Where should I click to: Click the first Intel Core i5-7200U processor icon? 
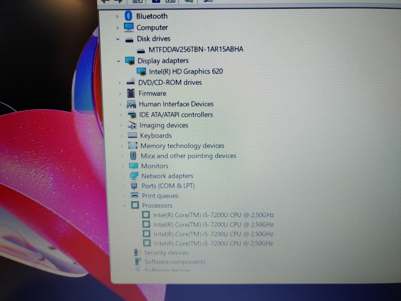pyautogui.click(x=146, y=215)
